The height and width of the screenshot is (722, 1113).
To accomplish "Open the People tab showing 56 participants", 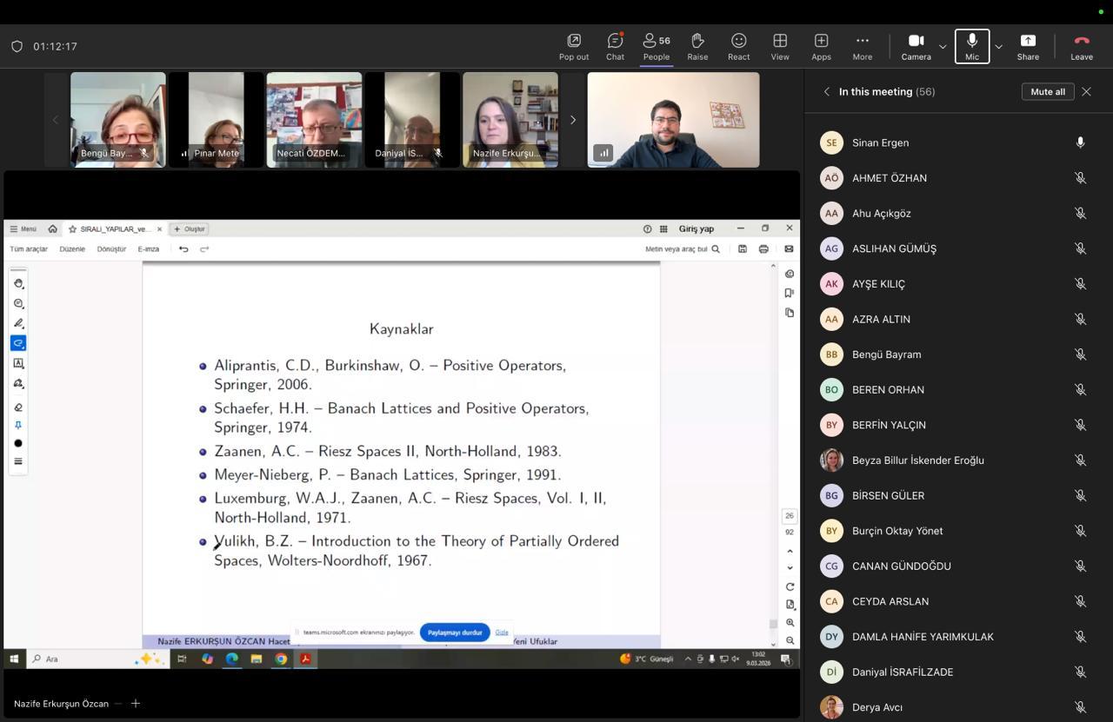I will [x=656, y=47].
